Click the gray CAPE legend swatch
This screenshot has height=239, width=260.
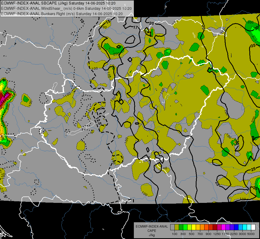[x=172, y=227]
